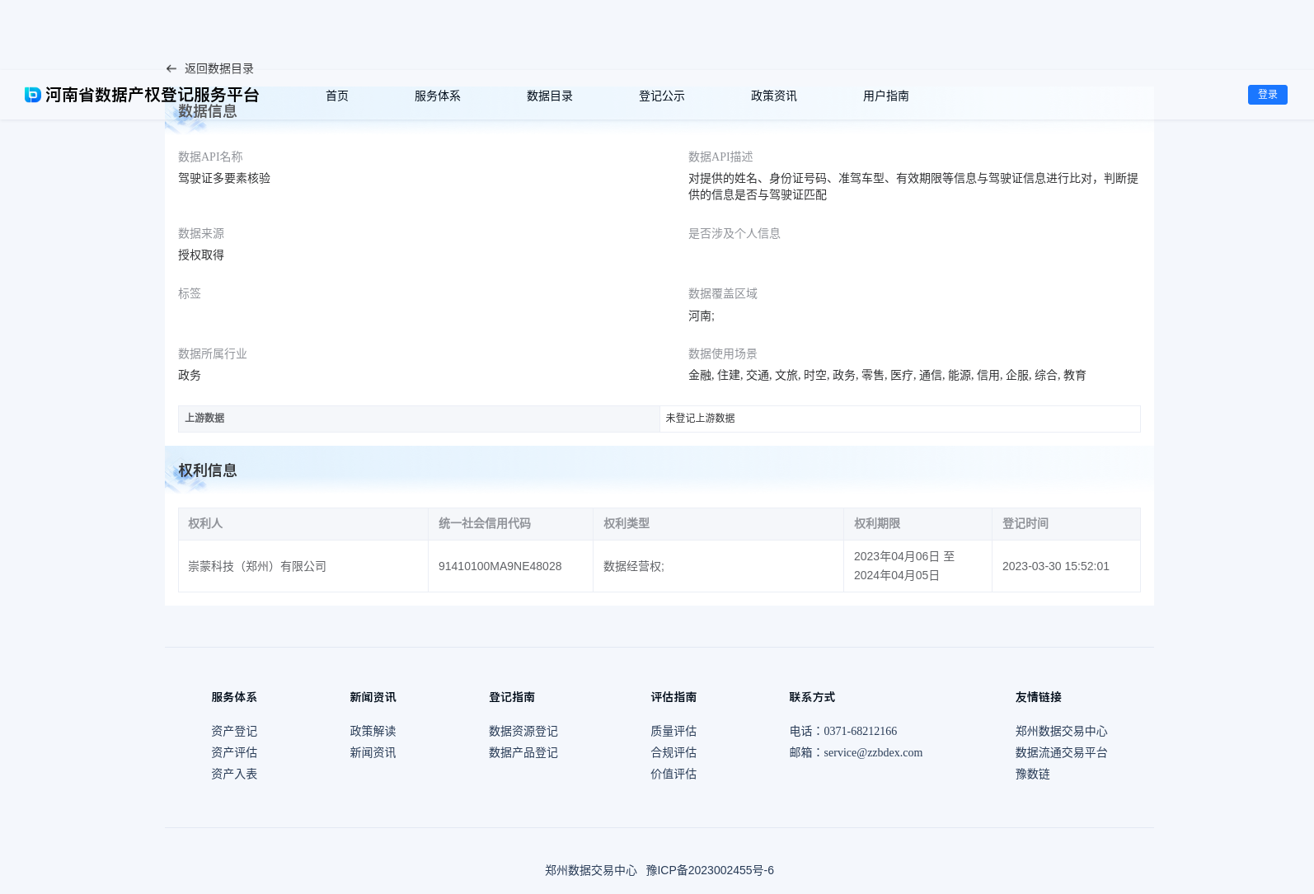Click the 河南省数据产权登记服务平台 title

[153, 95]
